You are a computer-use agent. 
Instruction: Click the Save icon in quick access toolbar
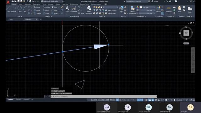tap(18, 1)
